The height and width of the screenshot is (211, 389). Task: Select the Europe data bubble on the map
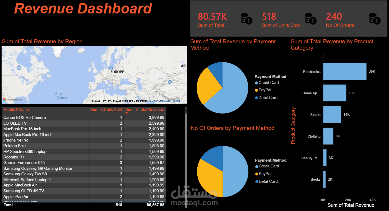click(x=111, y=68)
